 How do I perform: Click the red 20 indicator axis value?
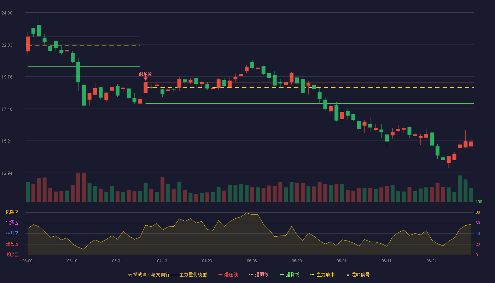point(478,244)
